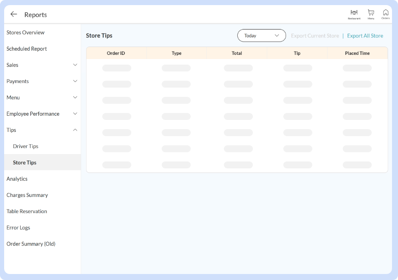Expand the Payments section chevron

pos(75,81)
